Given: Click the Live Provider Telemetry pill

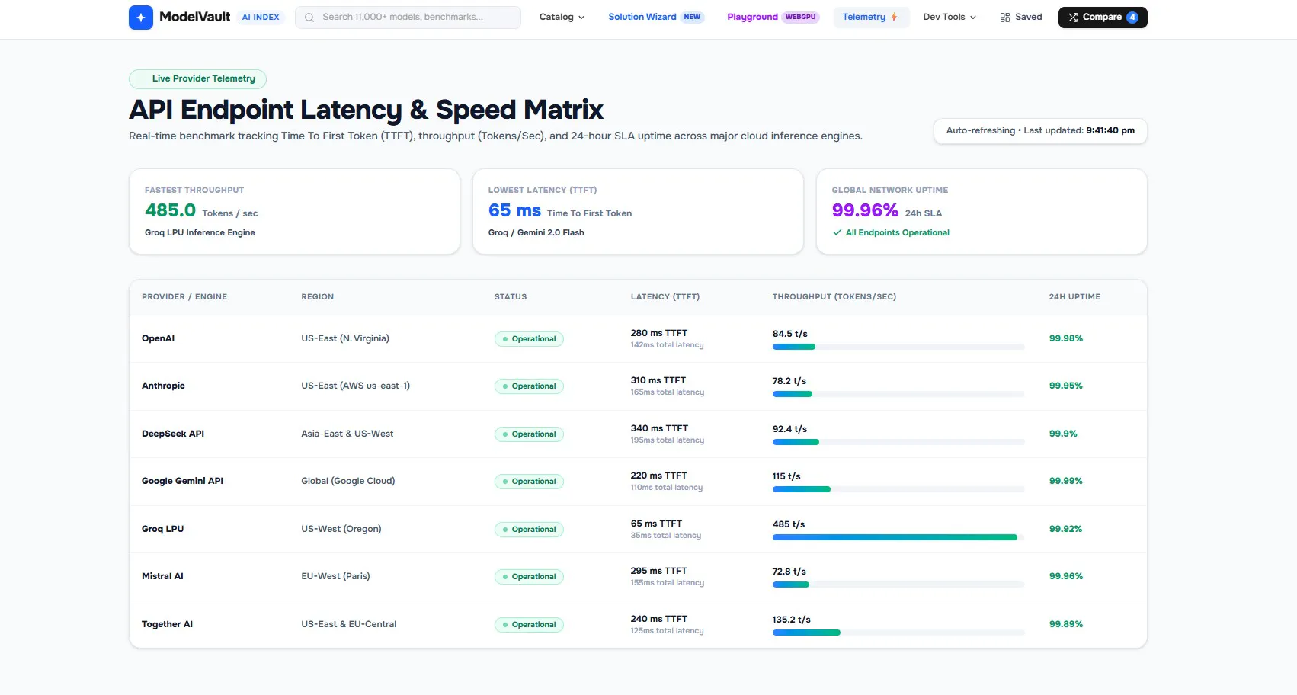Looking at the screenshot, I should pos(197,78).
